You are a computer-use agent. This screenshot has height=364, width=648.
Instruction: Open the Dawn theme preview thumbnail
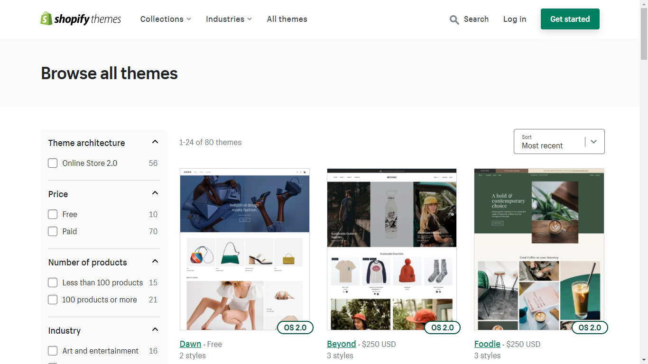click(245, 249)
